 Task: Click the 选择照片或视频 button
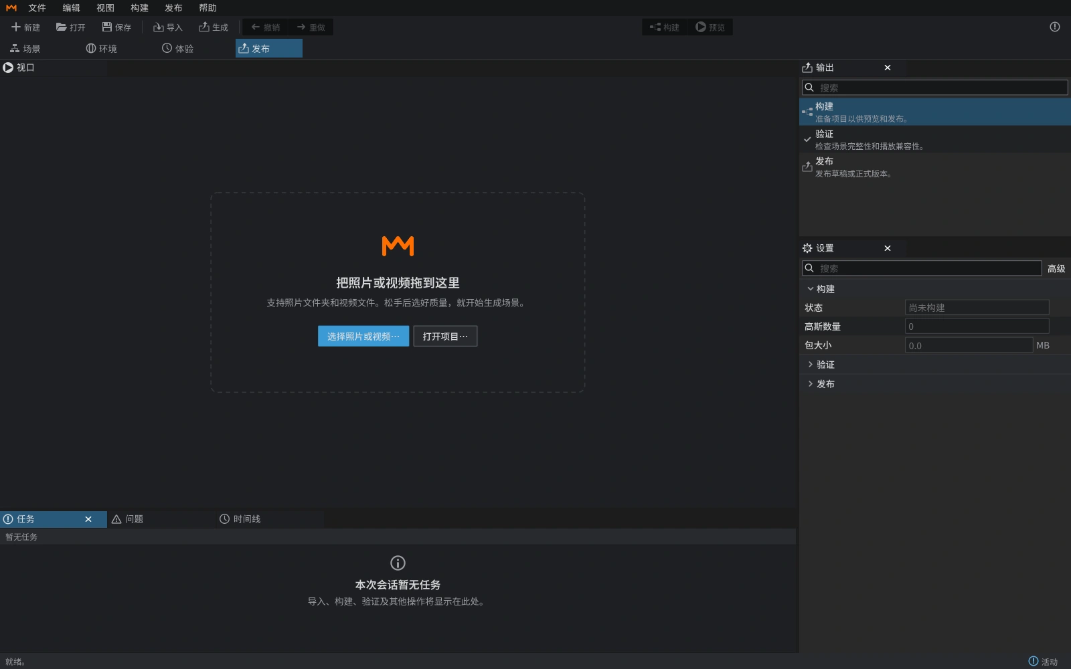click(363, 336)
